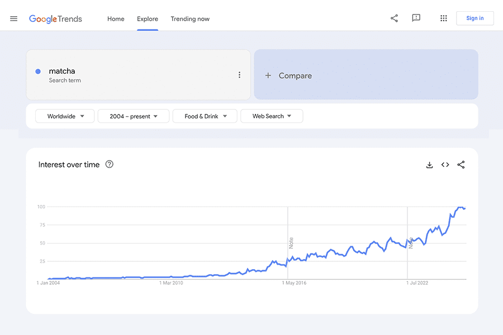The image size is (503, 335).
Task: Click the blue matcha color dot
Action: coord(38,71)
